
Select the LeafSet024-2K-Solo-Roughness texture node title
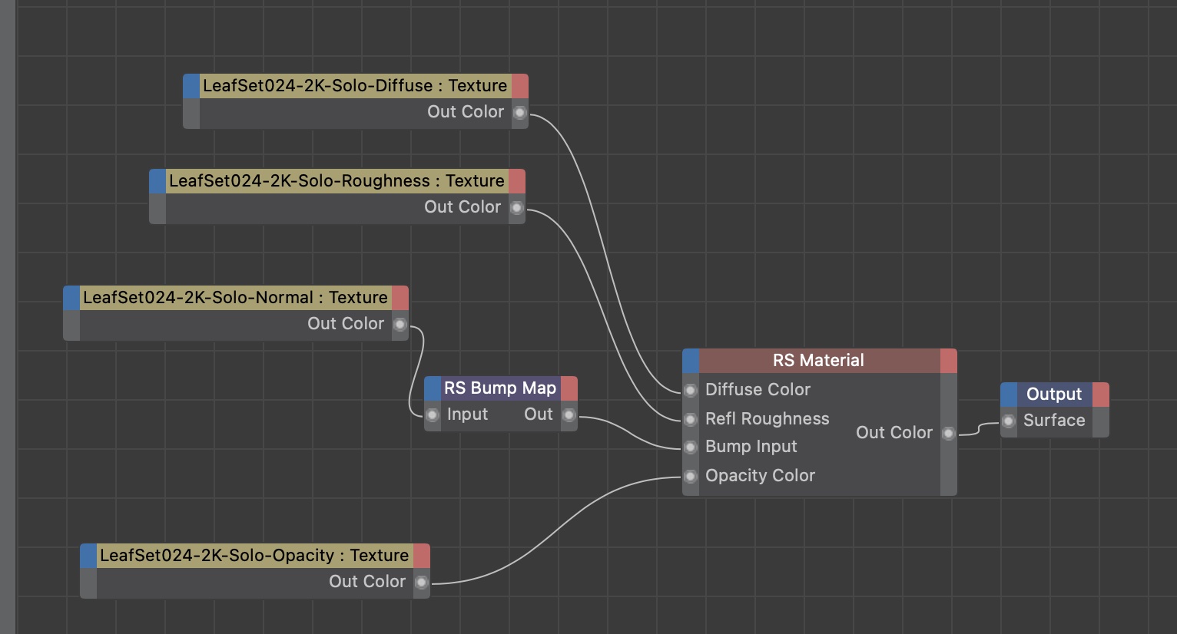pyautogui.click(x=337, y=181)
